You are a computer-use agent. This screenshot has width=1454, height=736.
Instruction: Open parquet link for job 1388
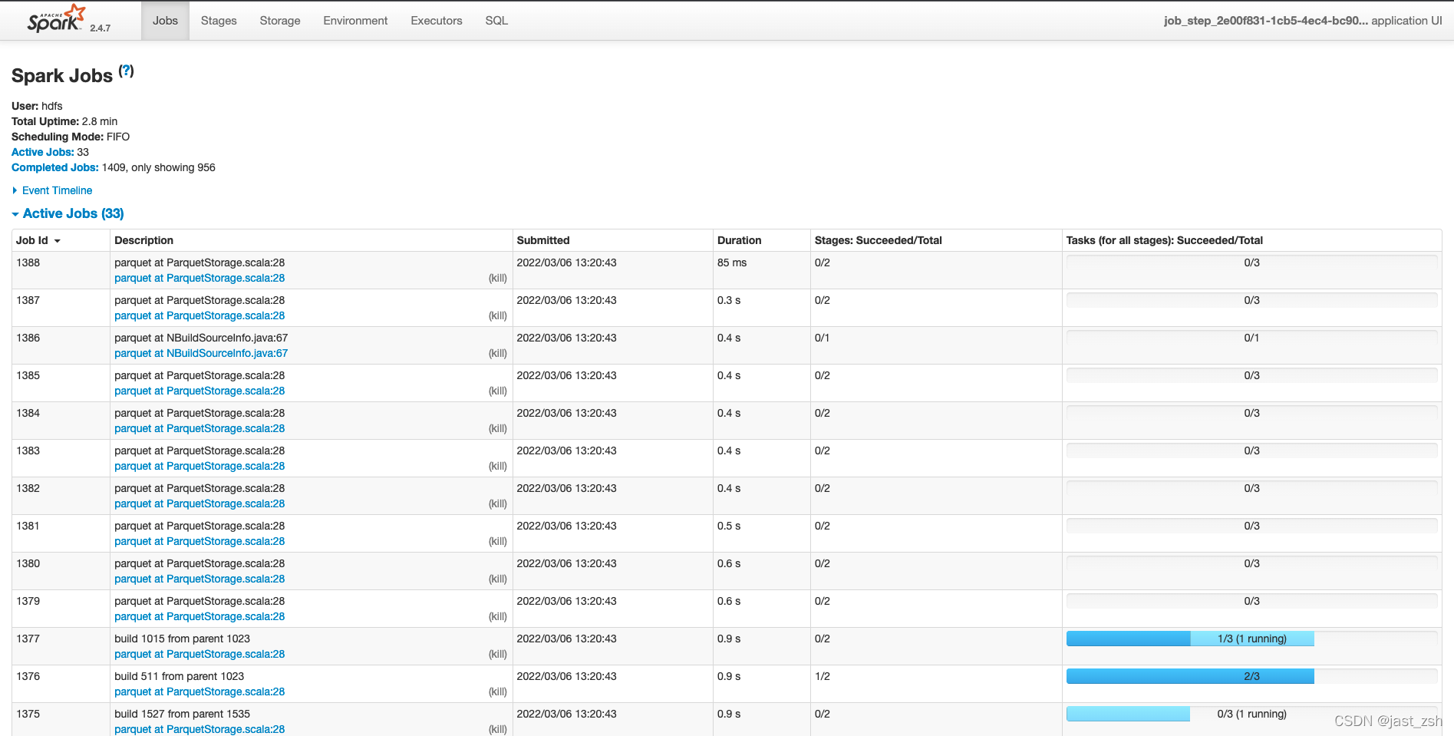[199, 278]
